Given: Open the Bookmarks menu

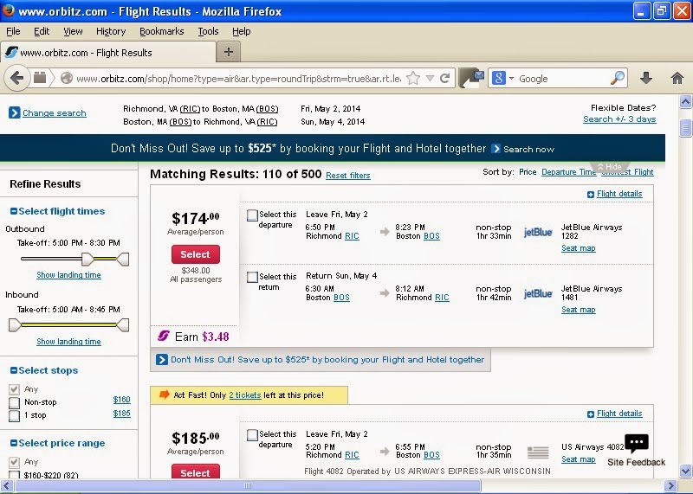Looking at the screenshot, I should [162, 31].
